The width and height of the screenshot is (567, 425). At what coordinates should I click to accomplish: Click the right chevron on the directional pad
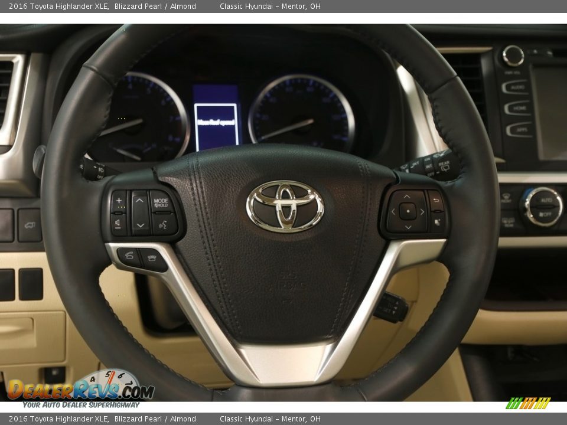tap(422, 212)
